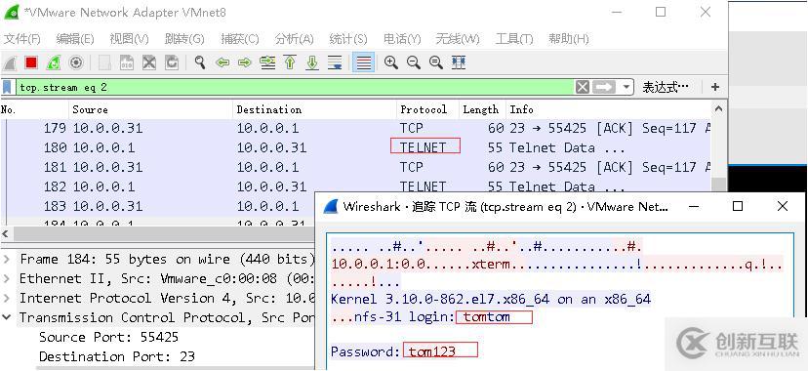
Task: Click horizontal scrollbar left arrow
Action: tap(6, 234)
